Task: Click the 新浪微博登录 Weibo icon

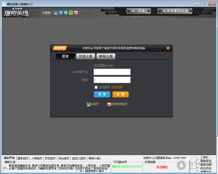Action: coord(109,104)
